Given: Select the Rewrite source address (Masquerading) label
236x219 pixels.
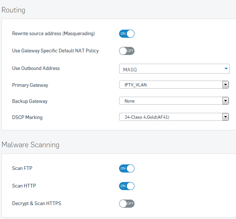Looking at the screenshot, I should pyautogui.click(x=54, y=34).
